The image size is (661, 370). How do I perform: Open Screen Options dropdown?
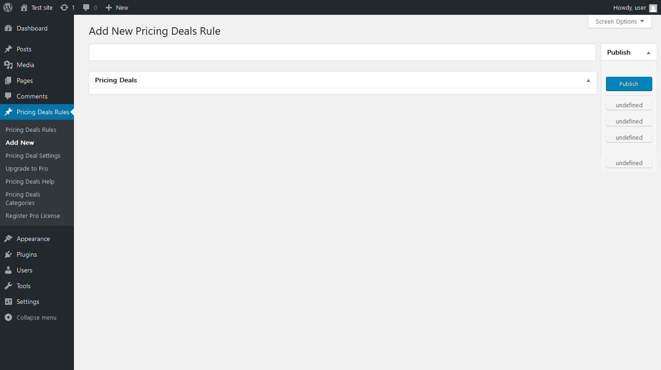coord(620,21)
